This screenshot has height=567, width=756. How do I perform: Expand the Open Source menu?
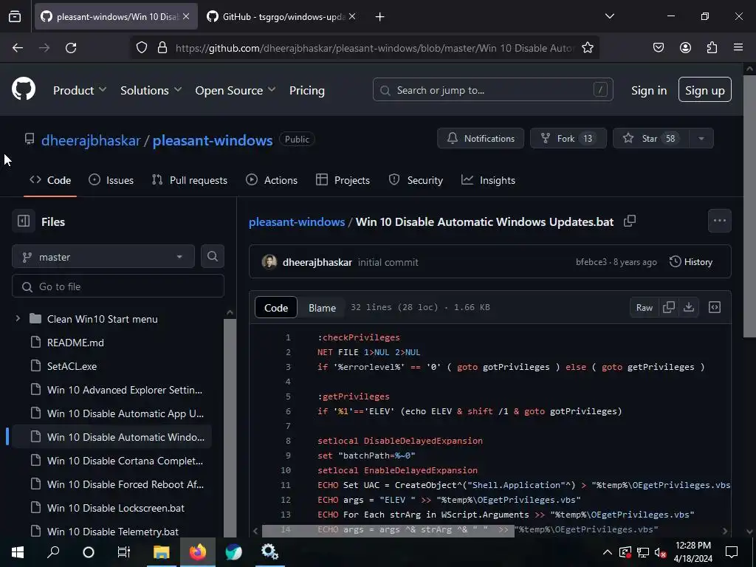click(x=236, y=90)
